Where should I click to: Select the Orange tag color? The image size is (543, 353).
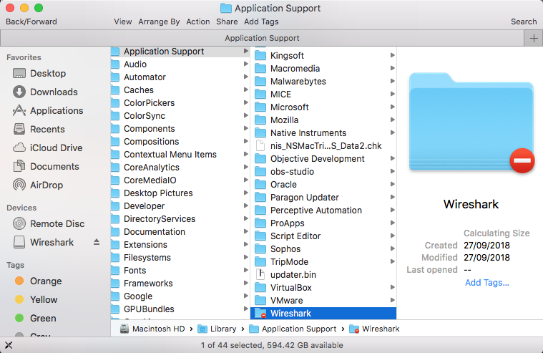19,281
